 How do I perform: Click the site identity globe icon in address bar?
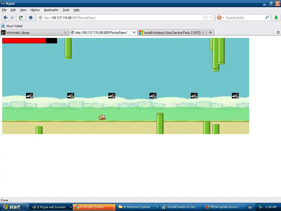tap(41, 18)
